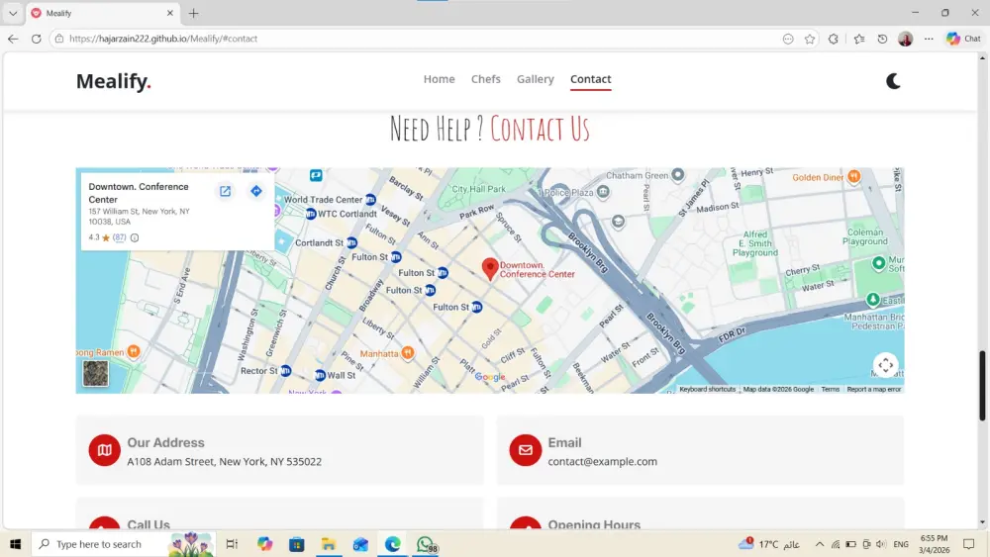
Task: Click the red Downtown Conference Center pin
Action: click(490, 268)
